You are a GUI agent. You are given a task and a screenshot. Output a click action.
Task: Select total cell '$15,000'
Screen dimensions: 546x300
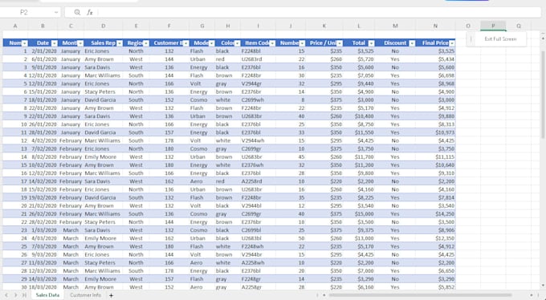359,214
